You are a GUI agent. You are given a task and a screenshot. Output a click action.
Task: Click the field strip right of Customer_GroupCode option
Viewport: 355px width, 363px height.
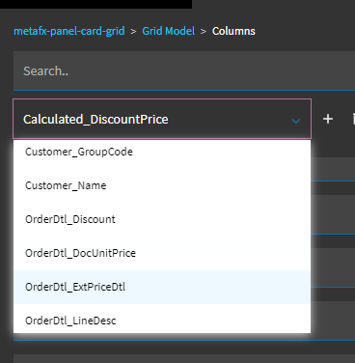pos(333,169)
